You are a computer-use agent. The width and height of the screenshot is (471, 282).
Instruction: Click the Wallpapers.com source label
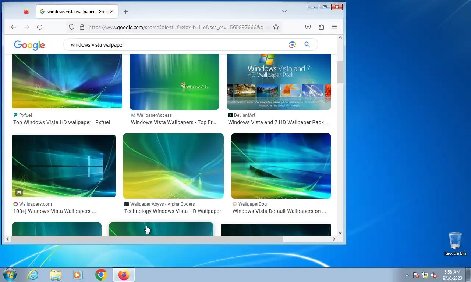click(x=35, y=204)
